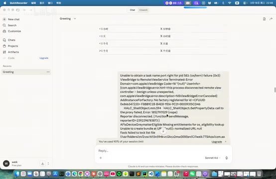Image resolution: width=276 pixels, height=179 pixels.
Task: Click the Bluetooth icon in menu bar
Action: pos(223,3)
